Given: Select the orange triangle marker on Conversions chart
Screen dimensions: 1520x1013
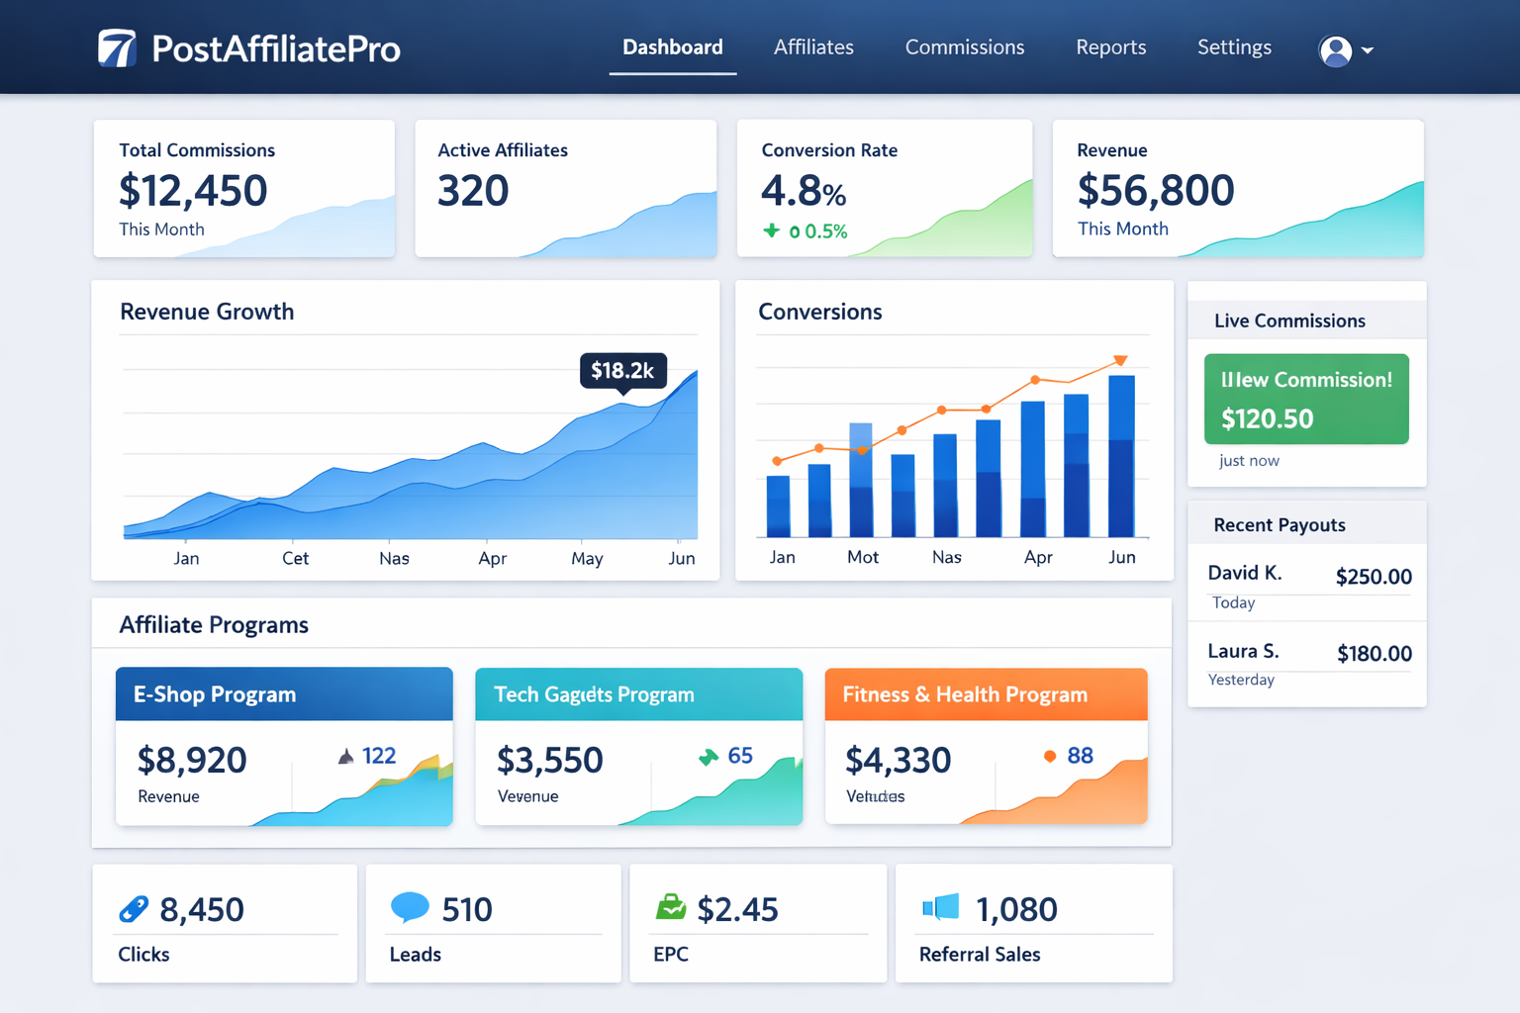Looking at the screenshot, I should coord(1120,360).
